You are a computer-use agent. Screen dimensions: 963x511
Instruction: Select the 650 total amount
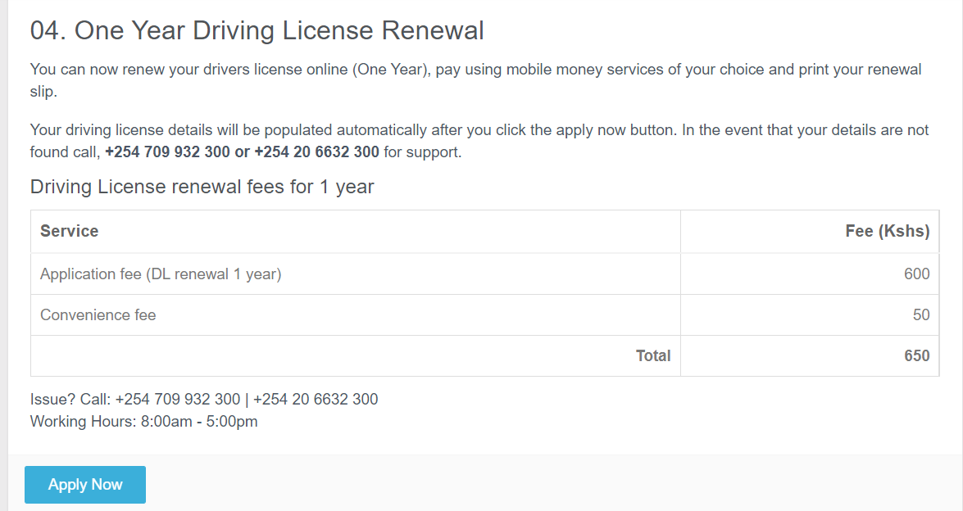916,356
